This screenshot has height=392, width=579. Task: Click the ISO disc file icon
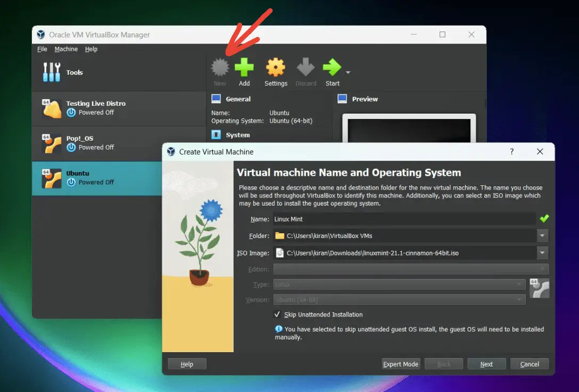tap(280, 253)
